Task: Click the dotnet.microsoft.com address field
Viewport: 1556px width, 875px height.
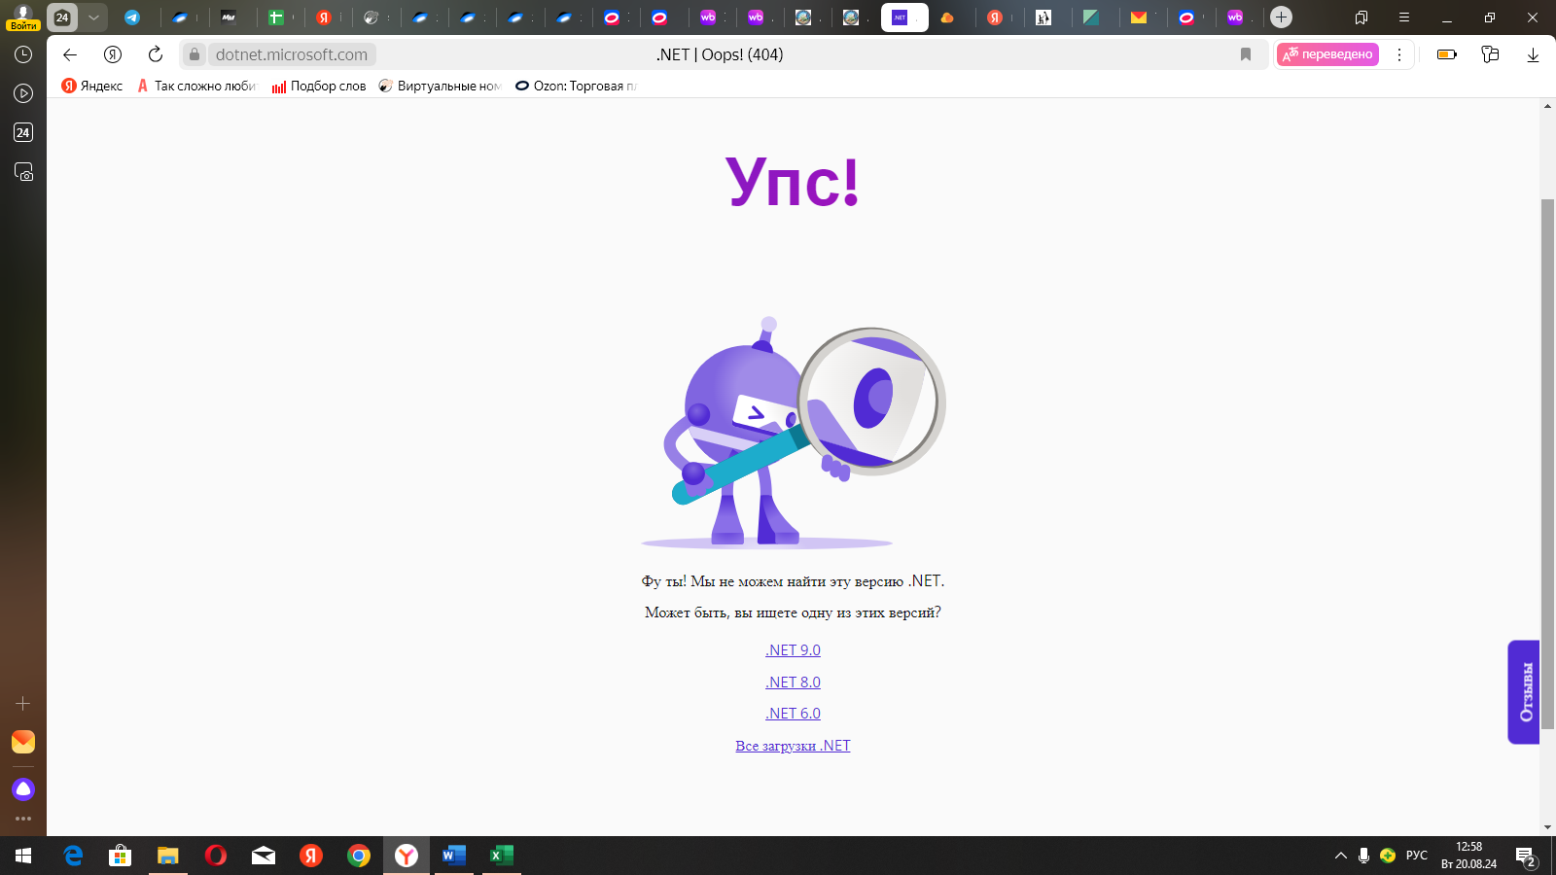Action: coord(292,54)
